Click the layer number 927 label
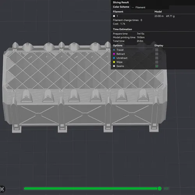The width and height of the screenshot is (195, 195). 166,188
